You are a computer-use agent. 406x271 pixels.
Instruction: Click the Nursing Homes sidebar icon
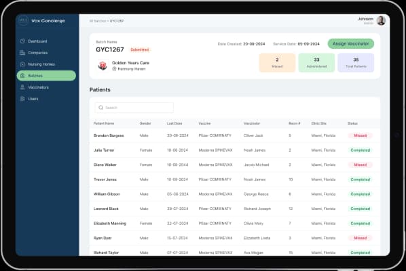pos(22,64)
